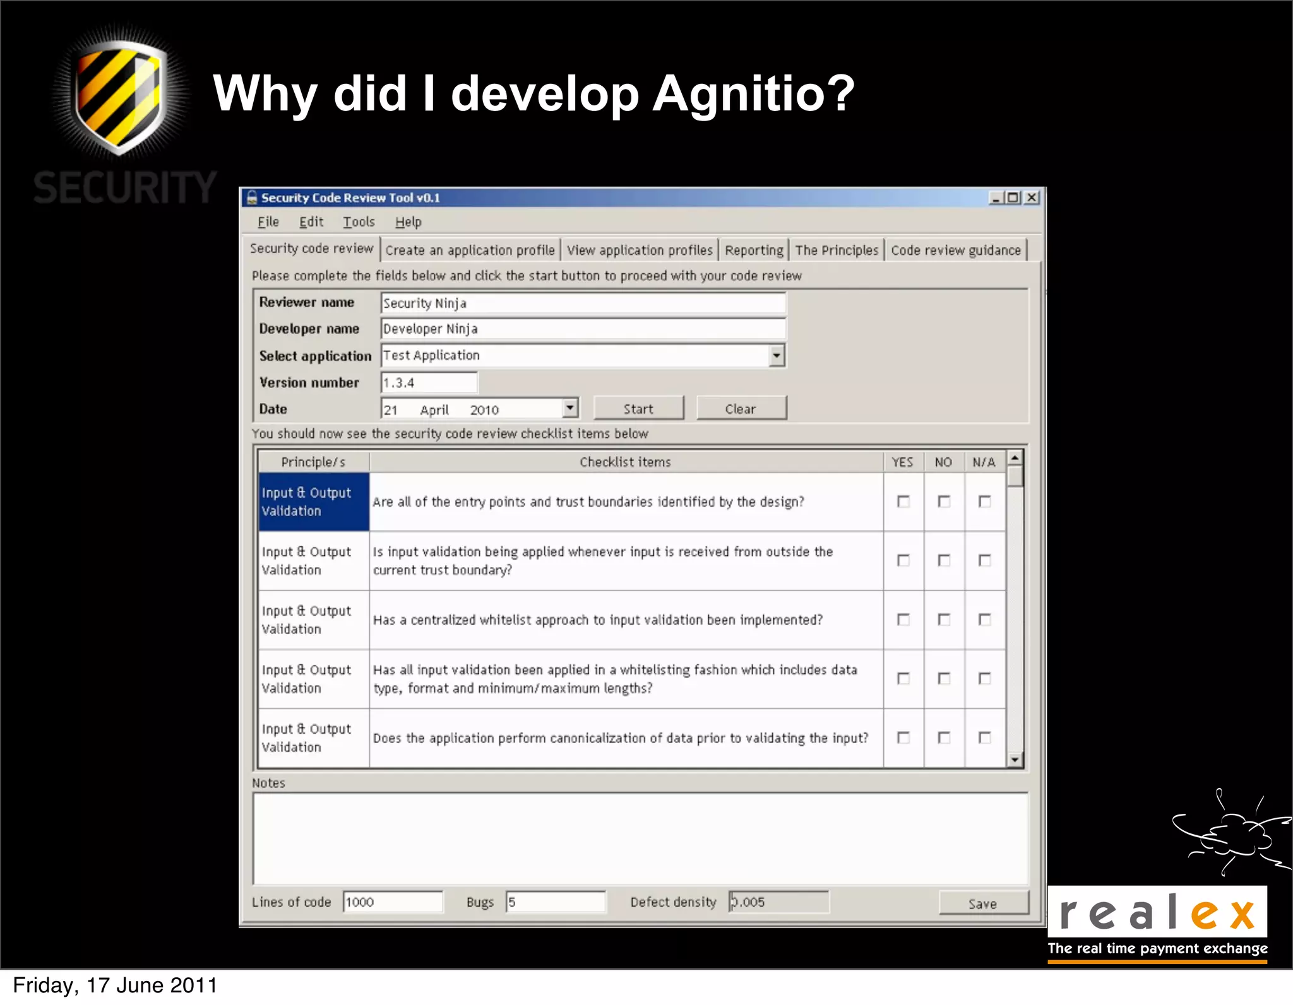Switch to Security code review tab
This screenshot has height=1005, width=1293.
click(311, 249)
